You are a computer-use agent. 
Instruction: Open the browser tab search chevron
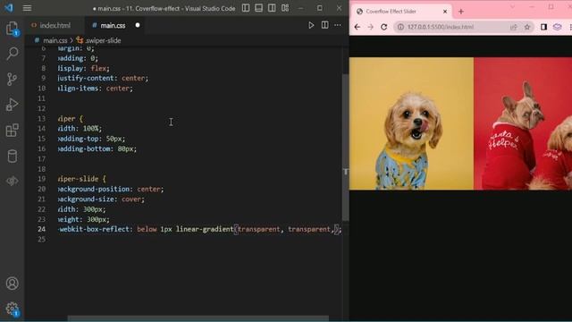(x=512, y=6)
